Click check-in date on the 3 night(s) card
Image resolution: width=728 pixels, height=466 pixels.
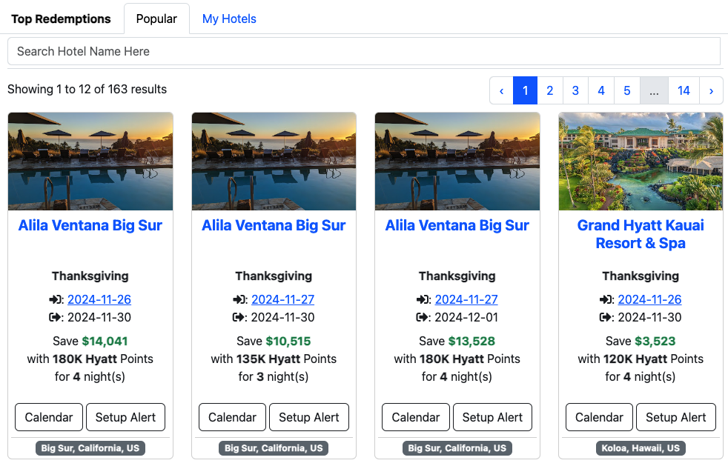point(282,300)
